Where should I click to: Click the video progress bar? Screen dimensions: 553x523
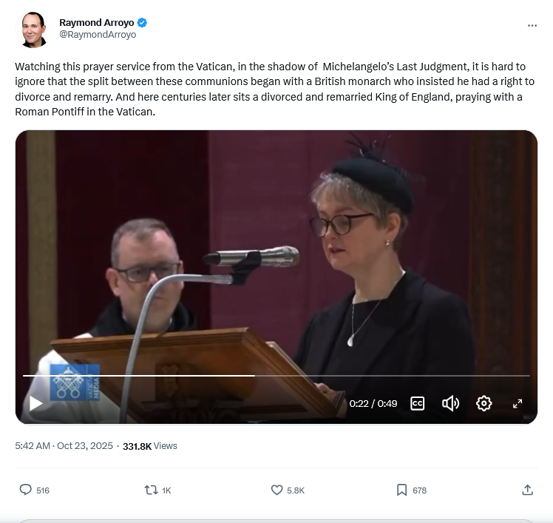pos(276,376)
